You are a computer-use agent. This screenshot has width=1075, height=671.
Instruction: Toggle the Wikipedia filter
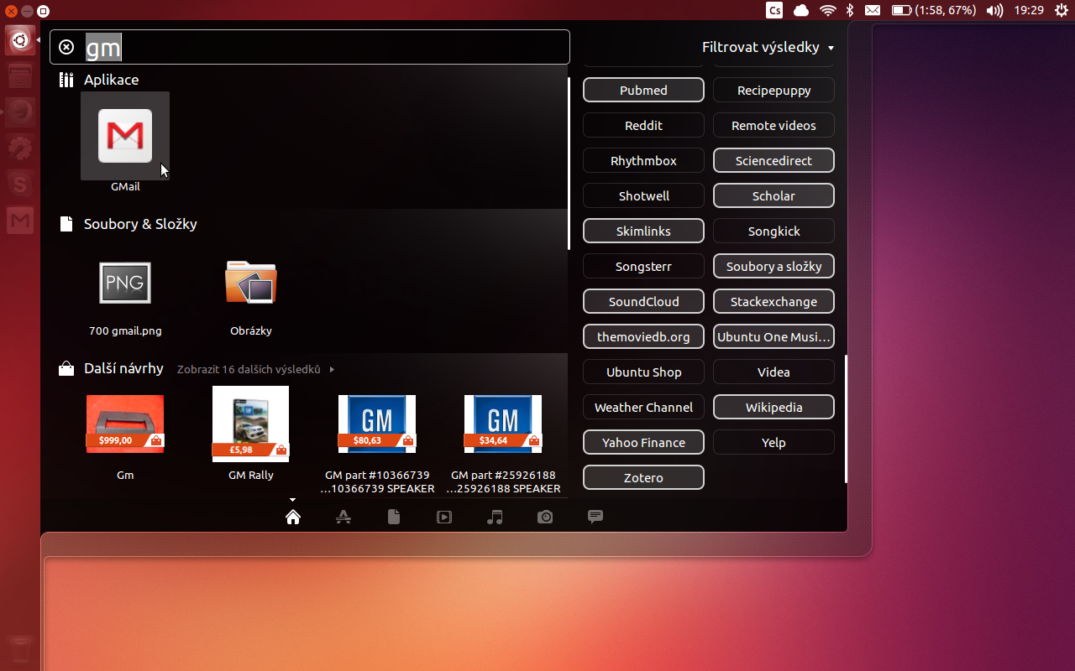coord(773,407)
